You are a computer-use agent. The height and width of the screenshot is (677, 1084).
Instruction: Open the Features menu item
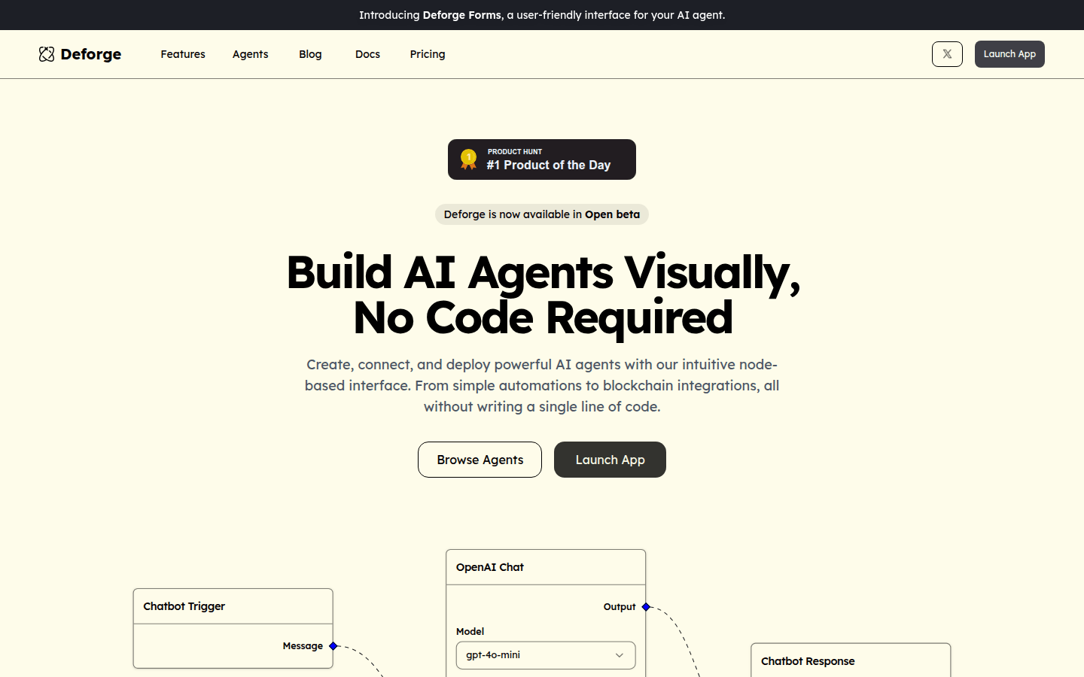[183, 54]
